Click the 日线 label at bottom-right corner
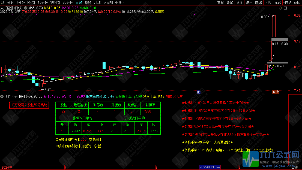The width and height of the screenshot is (302, 170). 295,168
